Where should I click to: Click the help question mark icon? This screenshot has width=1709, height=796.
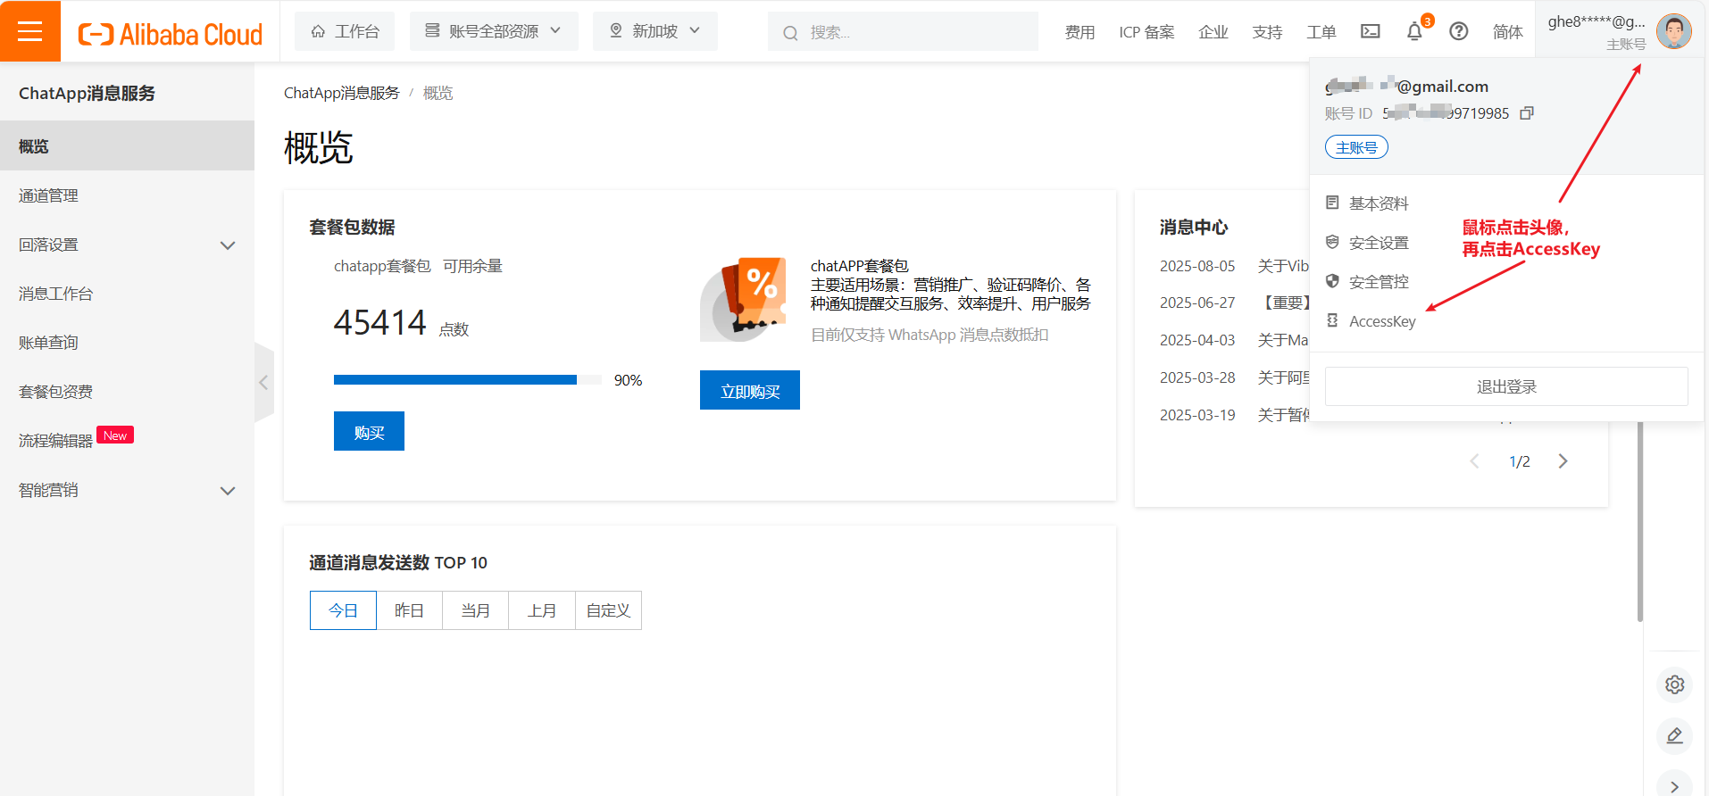[x=1458, y=31]
